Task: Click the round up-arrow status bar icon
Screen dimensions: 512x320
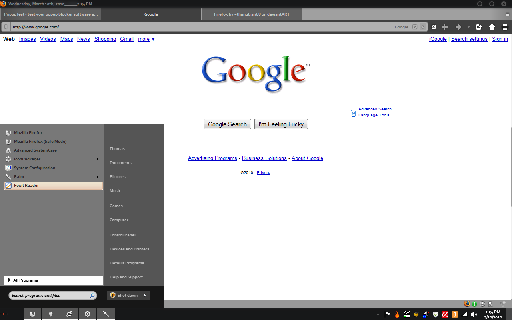Action: point(482,304)
